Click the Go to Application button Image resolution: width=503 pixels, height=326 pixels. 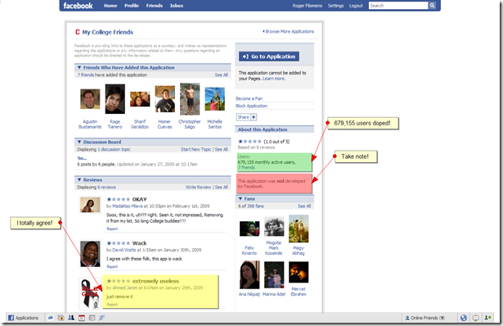tap(269, 57)
